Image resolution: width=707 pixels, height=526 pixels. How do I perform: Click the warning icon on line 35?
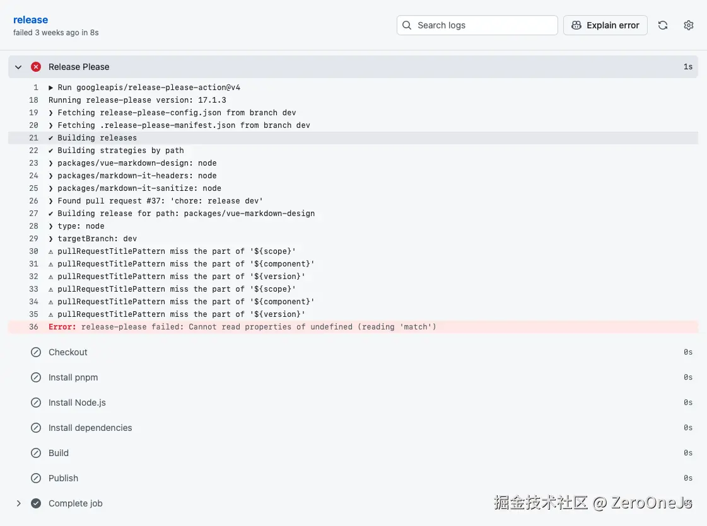point(51,315)
